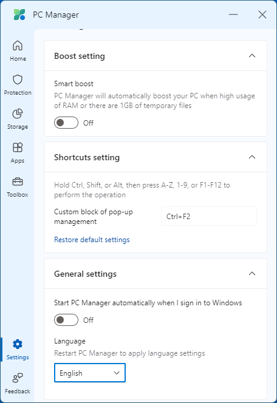Open the Storage pie-chart icon

(x=18, y=113)
